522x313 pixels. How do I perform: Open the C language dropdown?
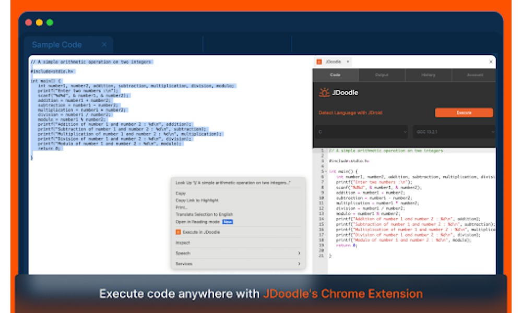coord(362,132)
